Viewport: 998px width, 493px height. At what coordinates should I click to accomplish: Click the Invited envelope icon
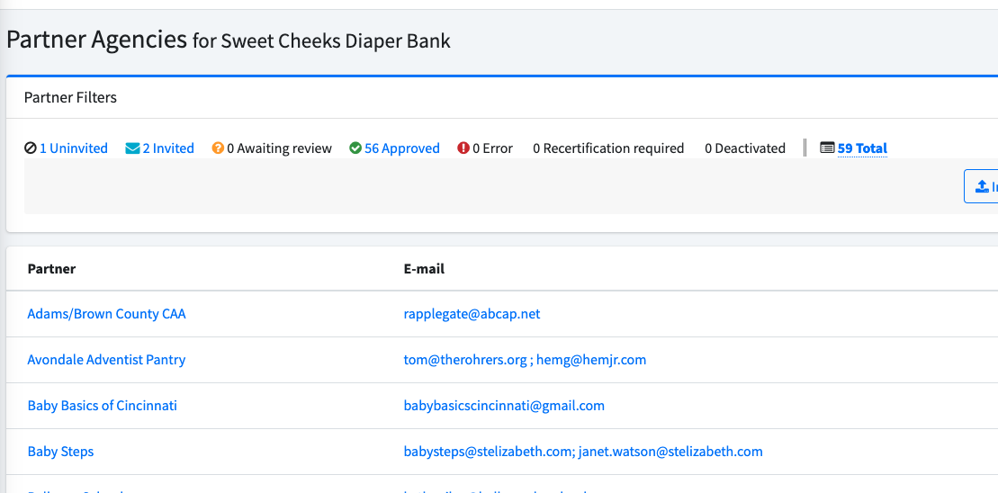tap(132, 148)
